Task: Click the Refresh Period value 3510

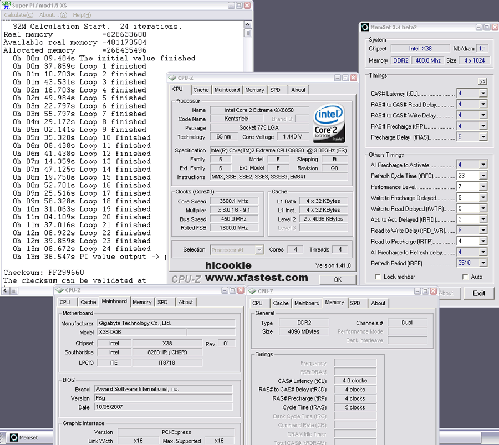Action: pyautogui.click(x=468, y=263)
